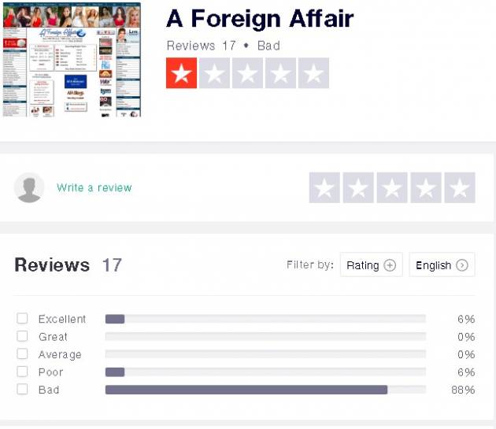Click the Write a review link
The height and width of the screenshot is (429, 496).
[x=94, y=188]
